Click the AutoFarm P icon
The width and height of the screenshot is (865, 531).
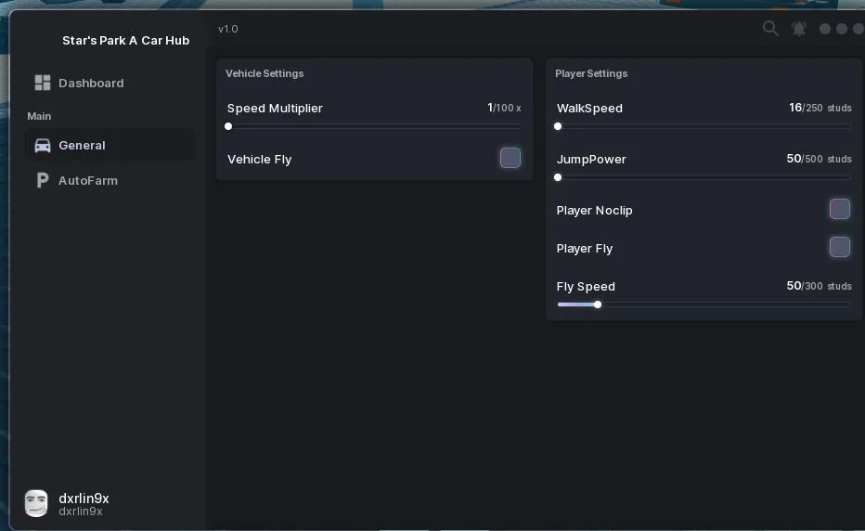43,180
